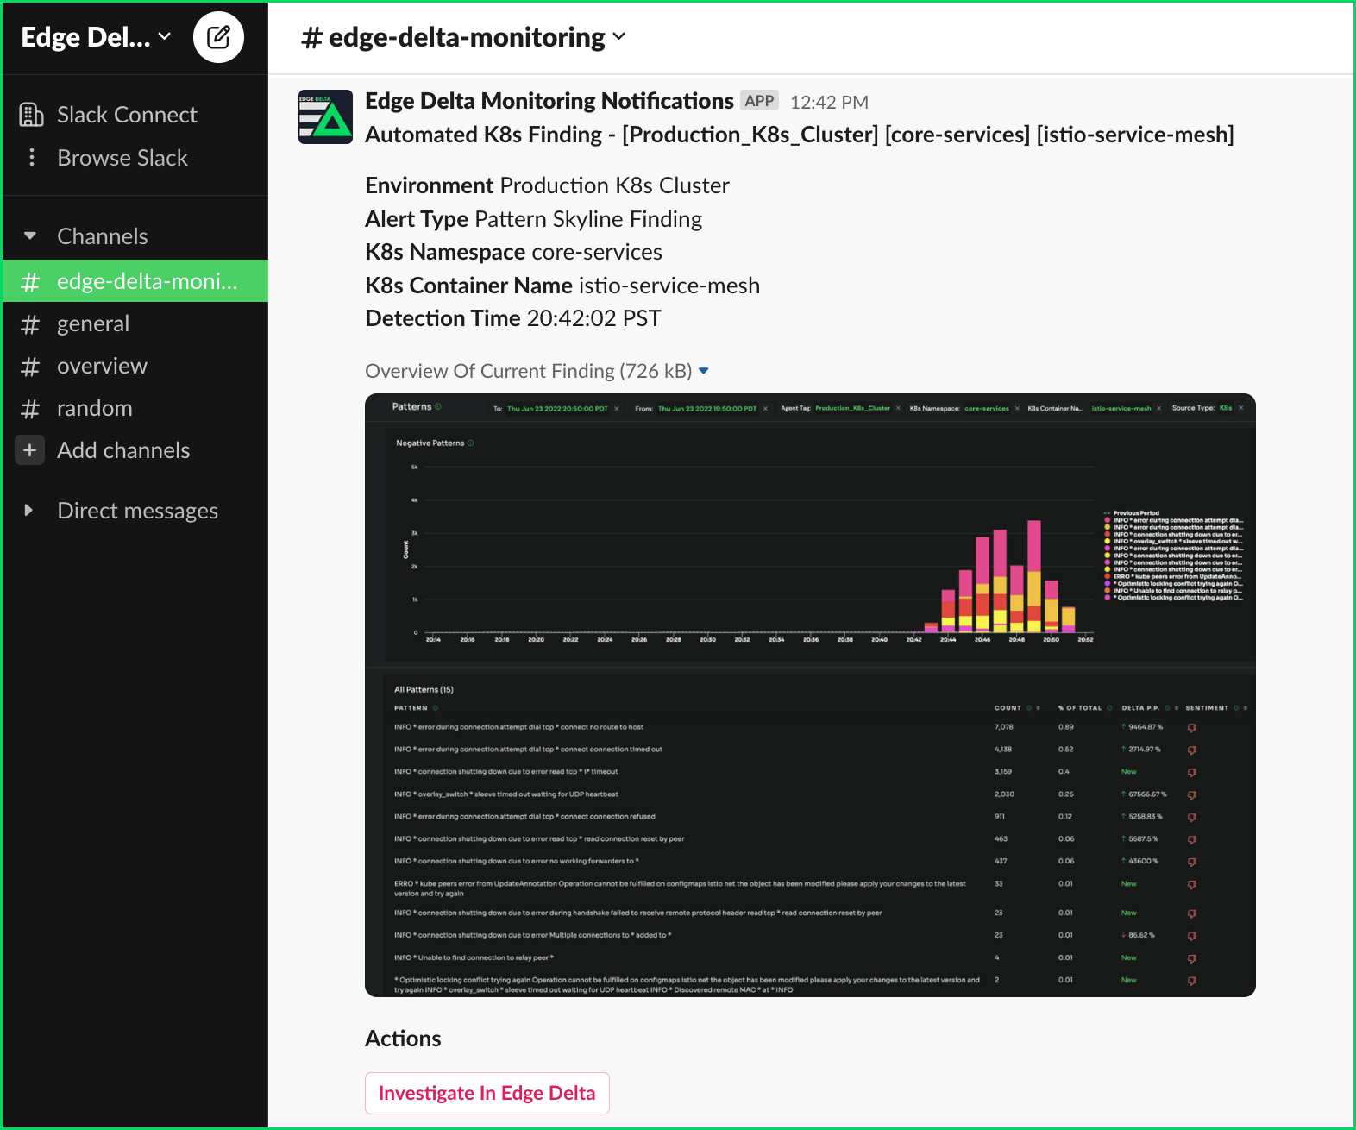Collapse the Overview Of Current Finding attachment
Screen dimensions: 1356x1130
(x=704, y=371)
